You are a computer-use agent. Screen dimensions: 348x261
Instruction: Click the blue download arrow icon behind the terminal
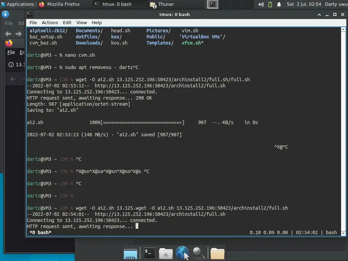5,14
